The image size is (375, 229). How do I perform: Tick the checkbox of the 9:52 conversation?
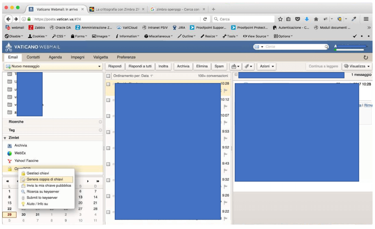coord(108,148)
